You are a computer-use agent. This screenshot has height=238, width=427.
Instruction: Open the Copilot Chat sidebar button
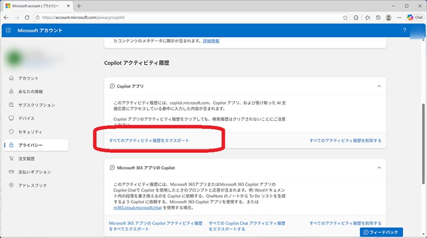415,18
